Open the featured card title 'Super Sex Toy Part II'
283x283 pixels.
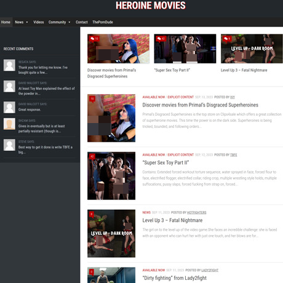pos(172,70)
